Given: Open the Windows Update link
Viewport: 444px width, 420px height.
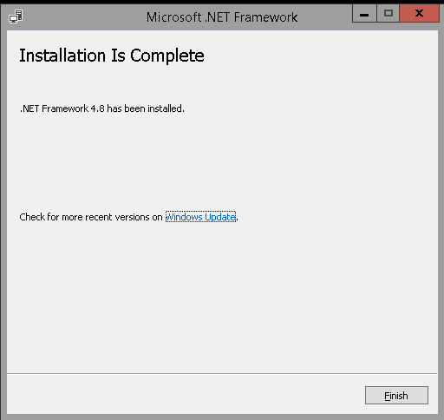Looking at the screenshot, I should pos(200,217).
